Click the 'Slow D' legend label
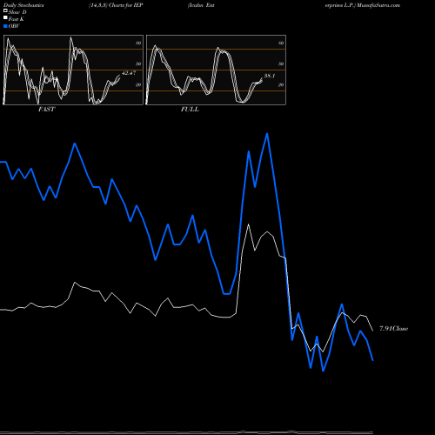 click(17, 12)
